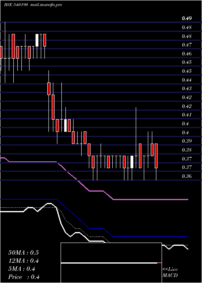This screenshot has height=283, width=202.
Task: Click the '12MA : 0.4' label
Action: point(23,261)
